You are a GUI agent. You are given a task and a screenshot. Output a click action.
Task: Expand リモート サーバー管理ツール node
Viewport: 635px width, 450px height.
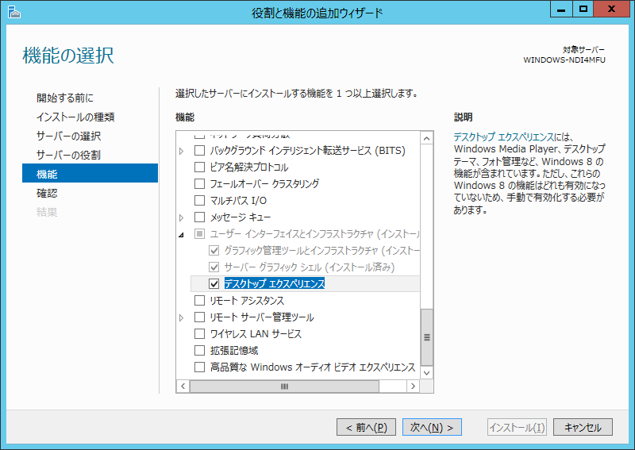click(181, 317)
